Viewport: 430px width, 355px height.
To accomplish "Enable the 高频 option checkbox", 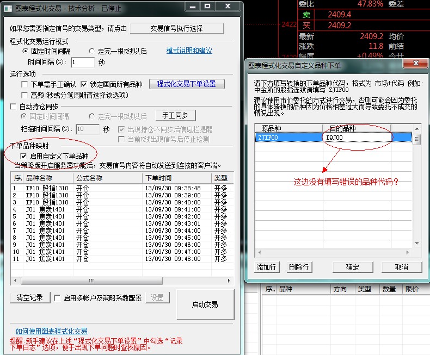I will (24, 95).
